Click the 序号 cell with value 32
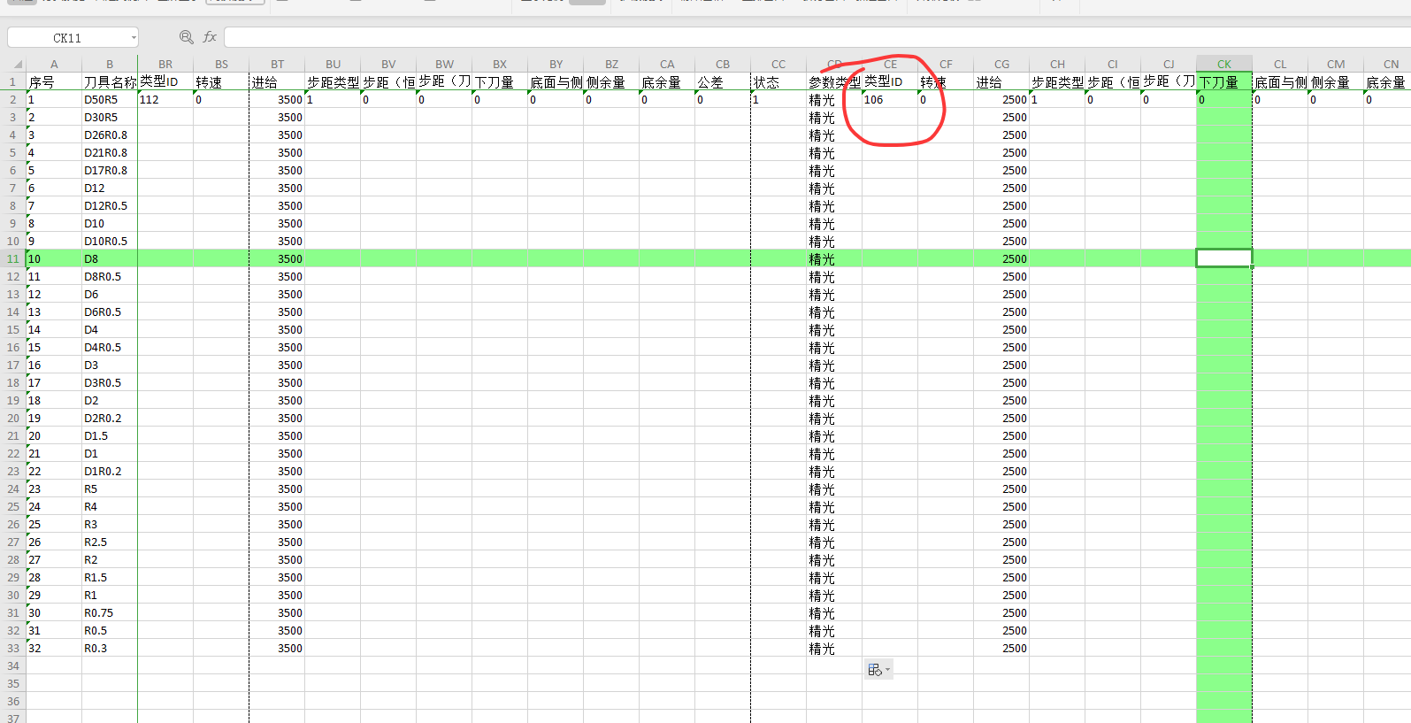 pyautogui.click(x=54, y=648)
